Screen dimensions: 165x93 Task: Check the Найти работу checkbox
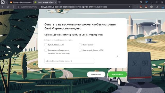(x=80, y=45)
